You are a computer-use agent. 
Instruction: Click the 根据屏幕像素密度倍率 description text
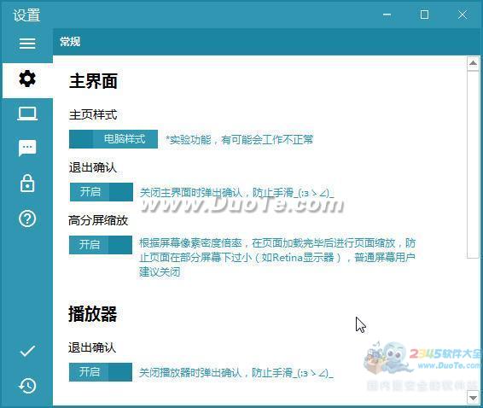tap(277, 257)
